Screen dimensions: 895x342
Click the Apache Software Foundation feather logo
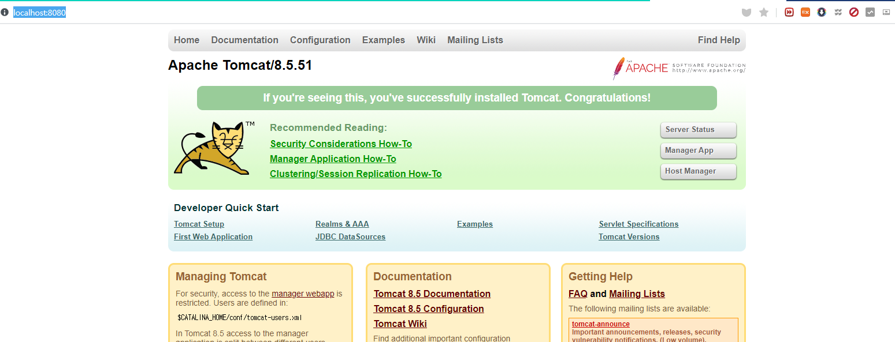679,68
